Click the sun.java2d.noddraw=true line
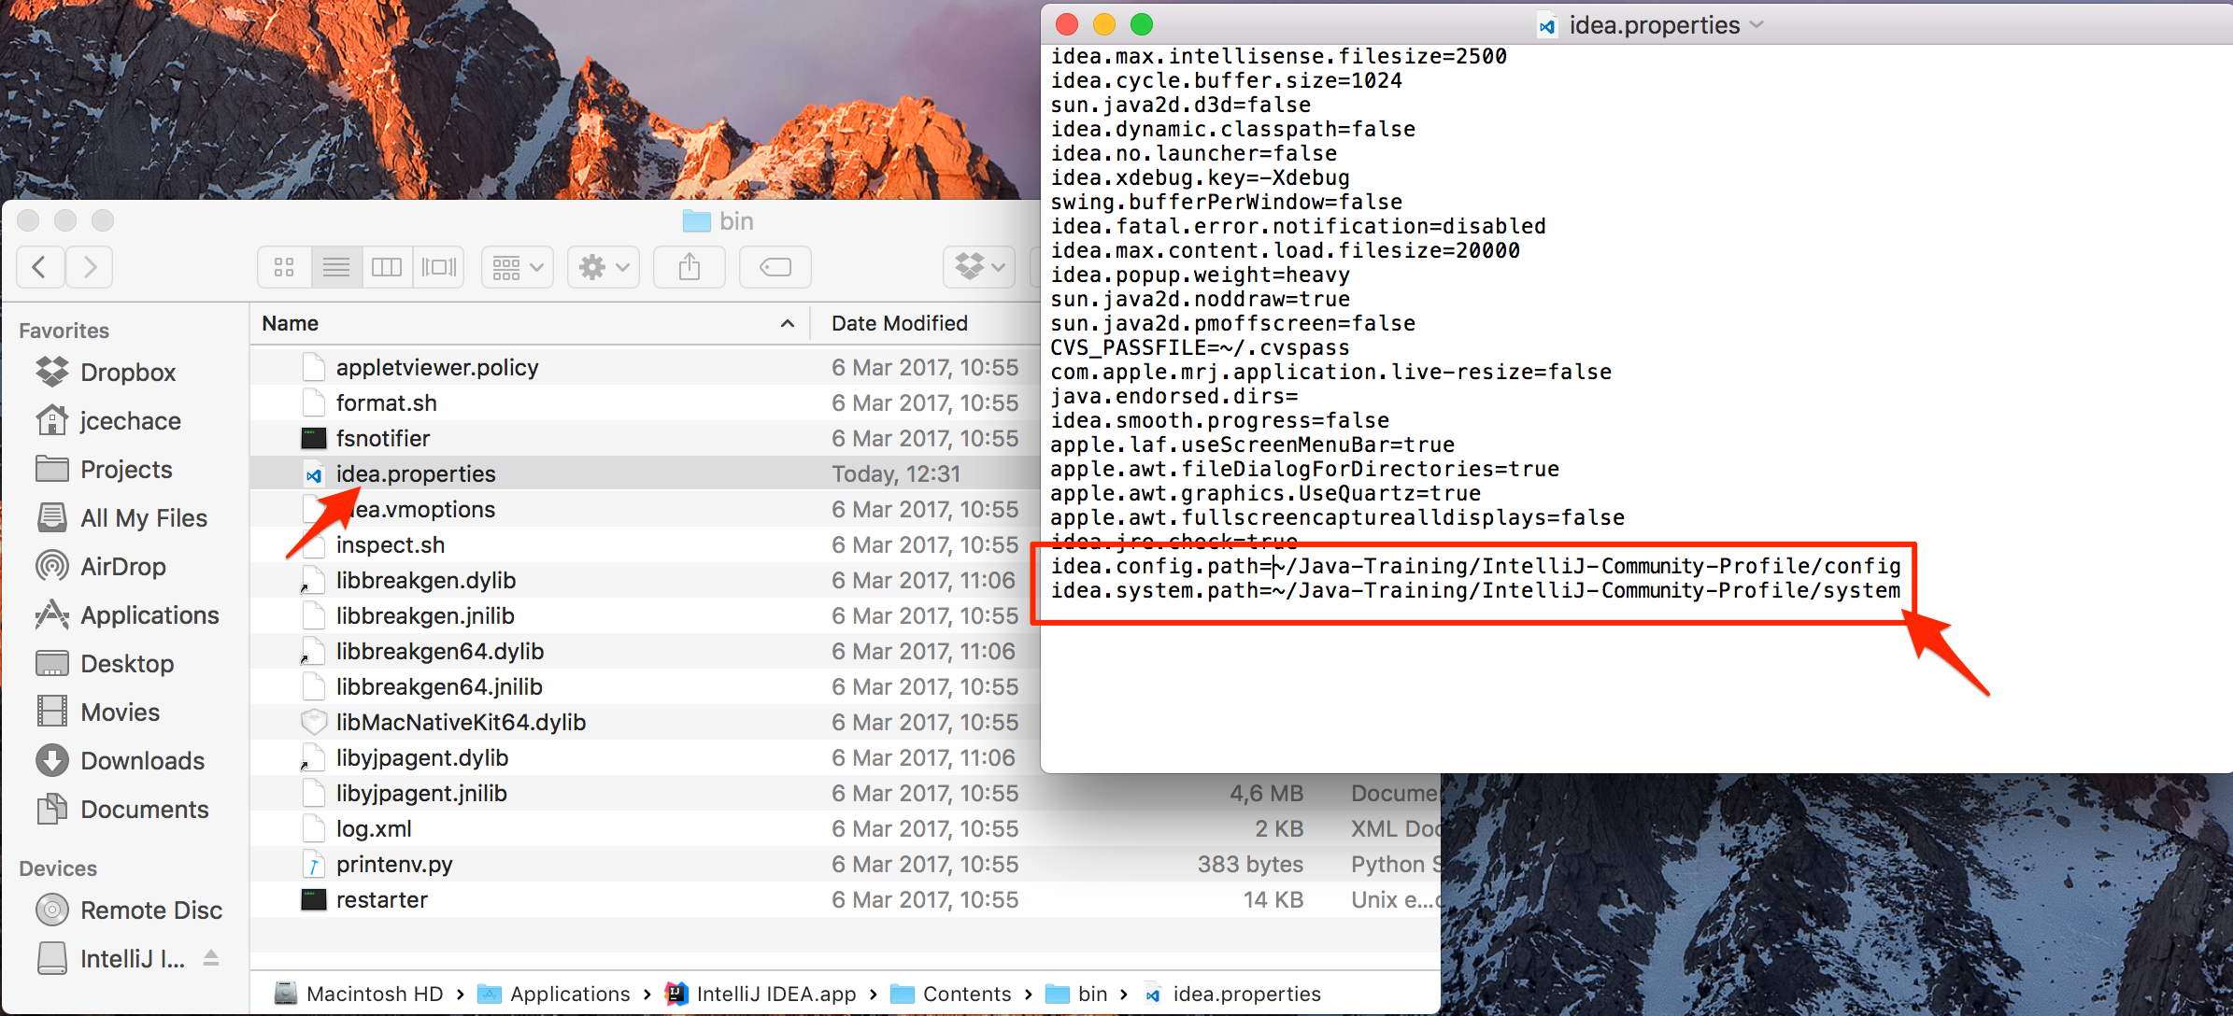Screen dimensions: 2233x1016 1200,299
